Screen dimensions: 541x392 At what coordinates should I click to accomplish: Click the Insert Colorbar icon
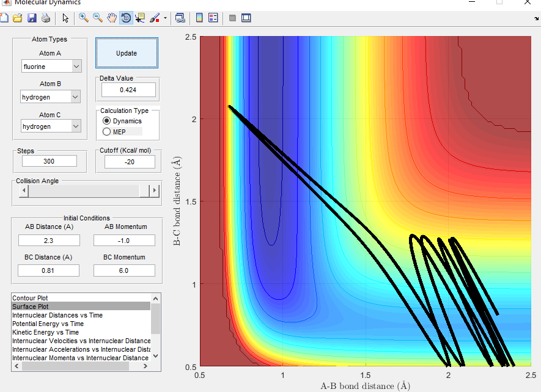point(199,18)
